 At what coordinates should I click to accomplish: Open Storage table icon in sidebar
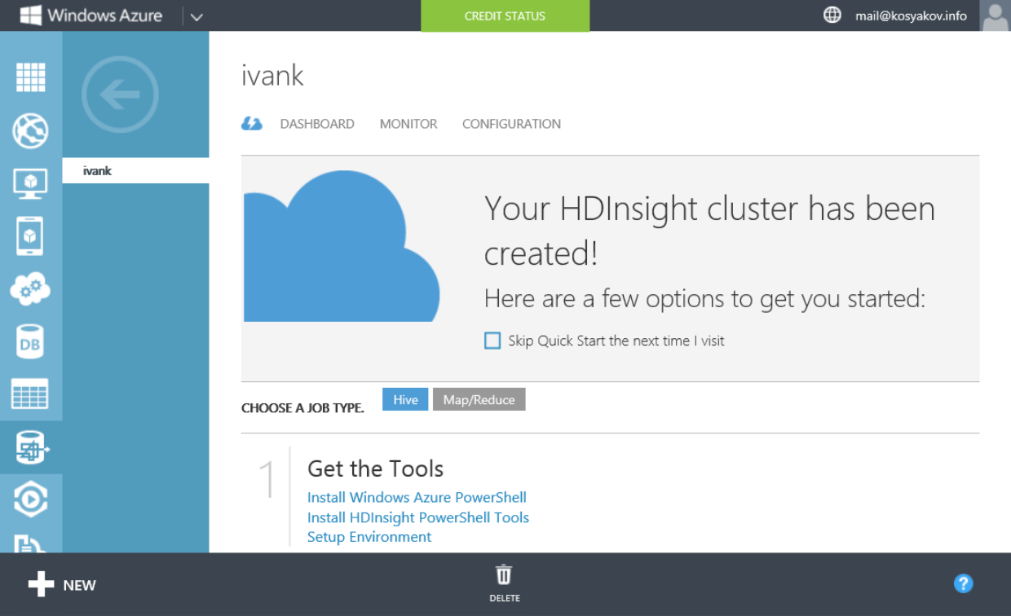(31, 394)
